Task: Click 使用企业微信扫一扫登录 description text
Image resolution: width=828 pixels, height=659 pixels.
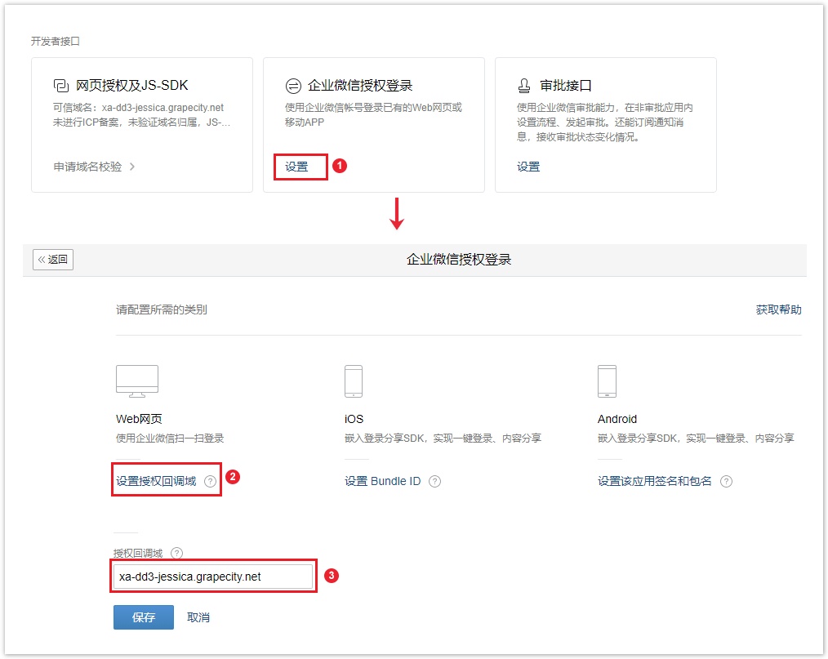Action: [170, 438]
